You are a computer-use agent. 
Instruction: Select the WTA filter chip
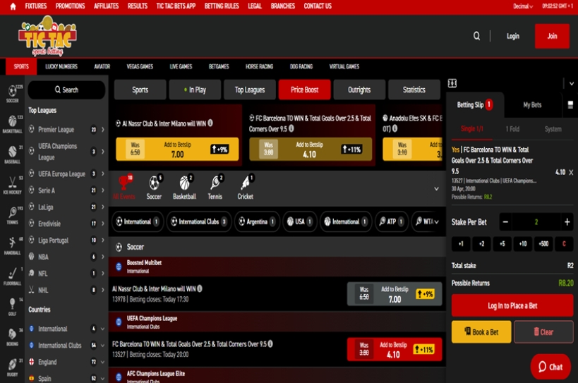tap(426, 221)
